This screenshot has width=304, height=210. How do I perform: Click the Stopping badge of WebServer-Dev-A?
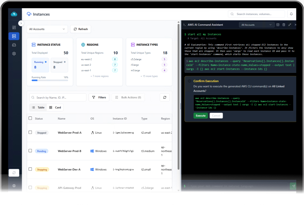pos(42,170)
